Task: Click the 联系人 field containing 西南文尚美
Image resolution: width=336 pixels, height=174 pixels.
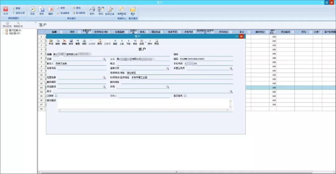Action: 80,63
